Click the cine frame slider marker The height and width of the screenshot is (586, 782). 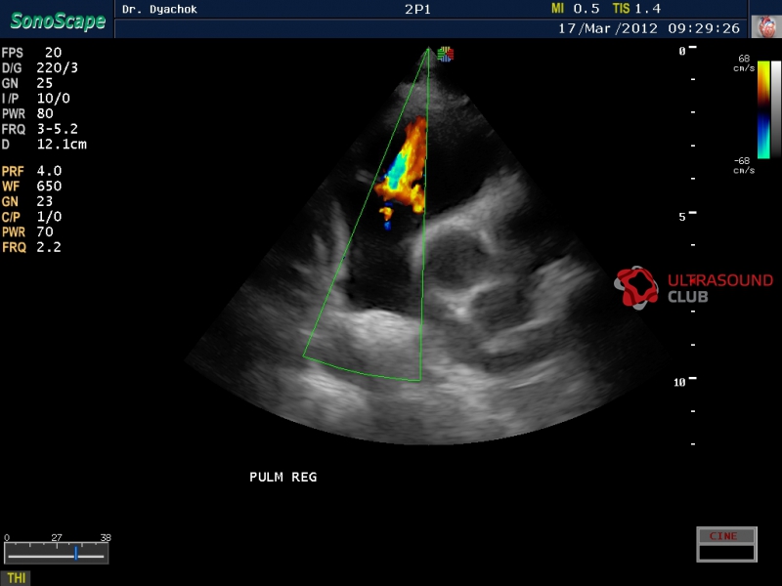pyautogui.click(x=76, y=553)
